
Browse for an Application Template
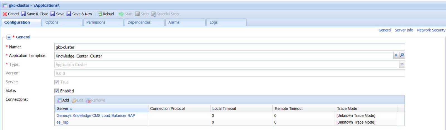point(402,55)
